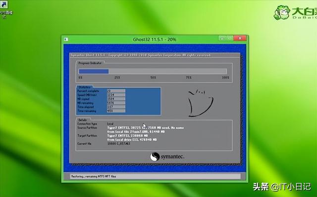Viewport: 317px width, 197px height.
Task: Click the 50% mark under the progress bar
Action: pos(153,78)
